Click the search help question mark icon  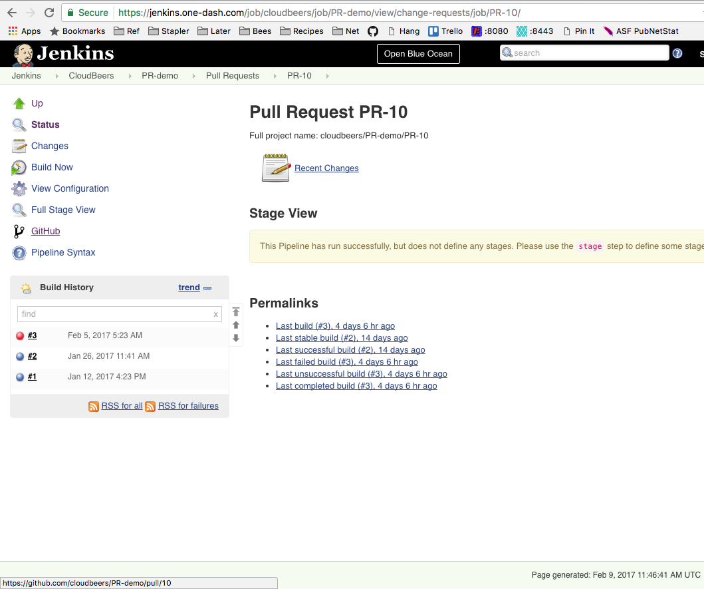677,53
